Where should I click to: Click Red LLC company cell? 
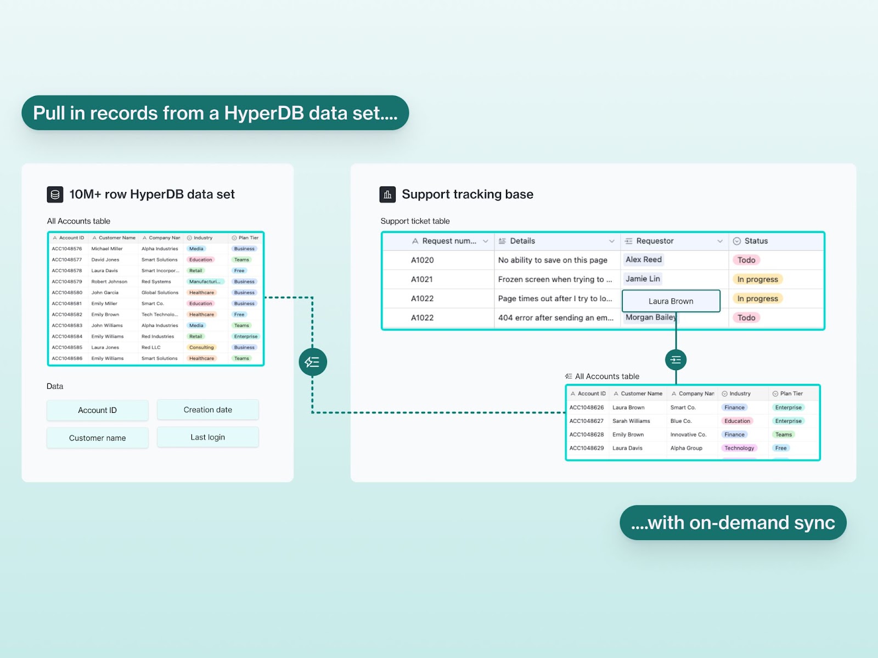point(151,348)
